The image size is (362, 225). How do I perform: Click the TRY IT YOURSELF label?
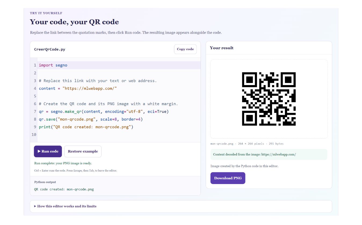pos(46,13)
